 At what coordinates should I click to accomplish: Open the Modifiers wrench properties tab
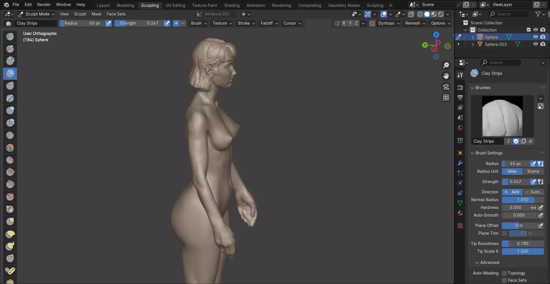point(460,163)
